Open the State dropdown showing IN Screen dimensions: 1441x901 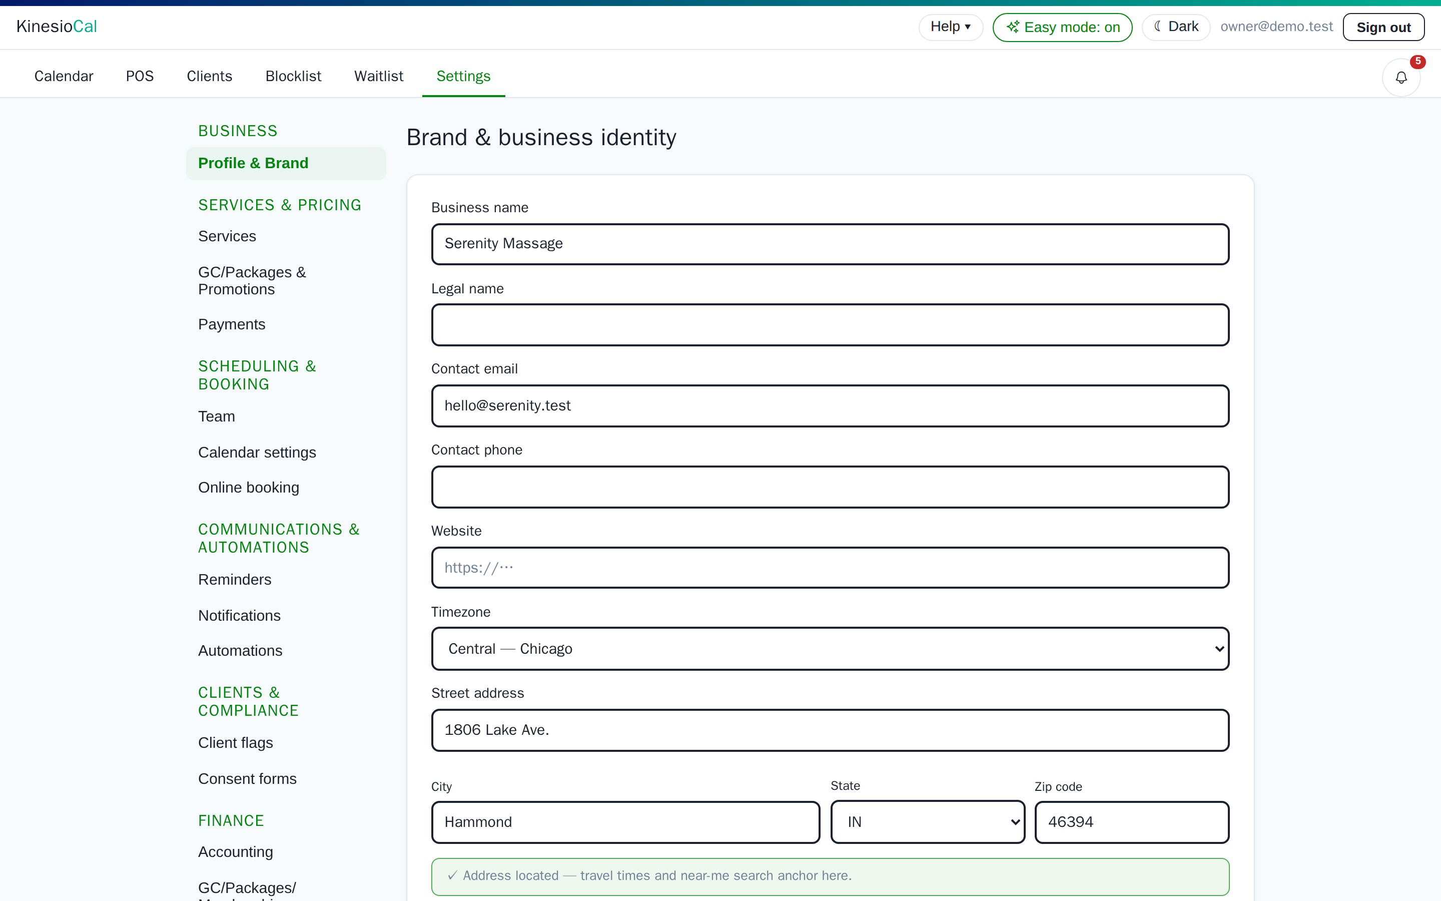pos(928,822)
